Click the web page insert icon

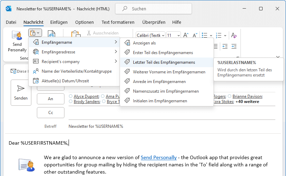click(51, 34)
